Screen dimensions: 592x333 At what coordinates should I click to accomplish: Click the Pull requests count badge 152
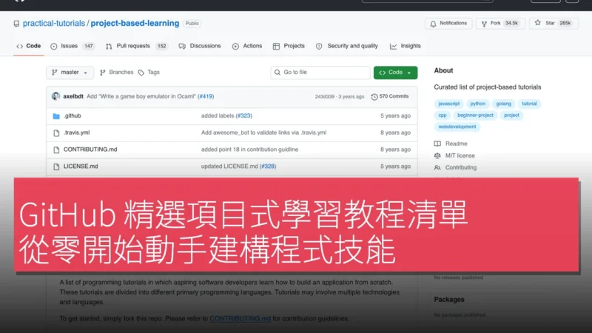(161, 46)
